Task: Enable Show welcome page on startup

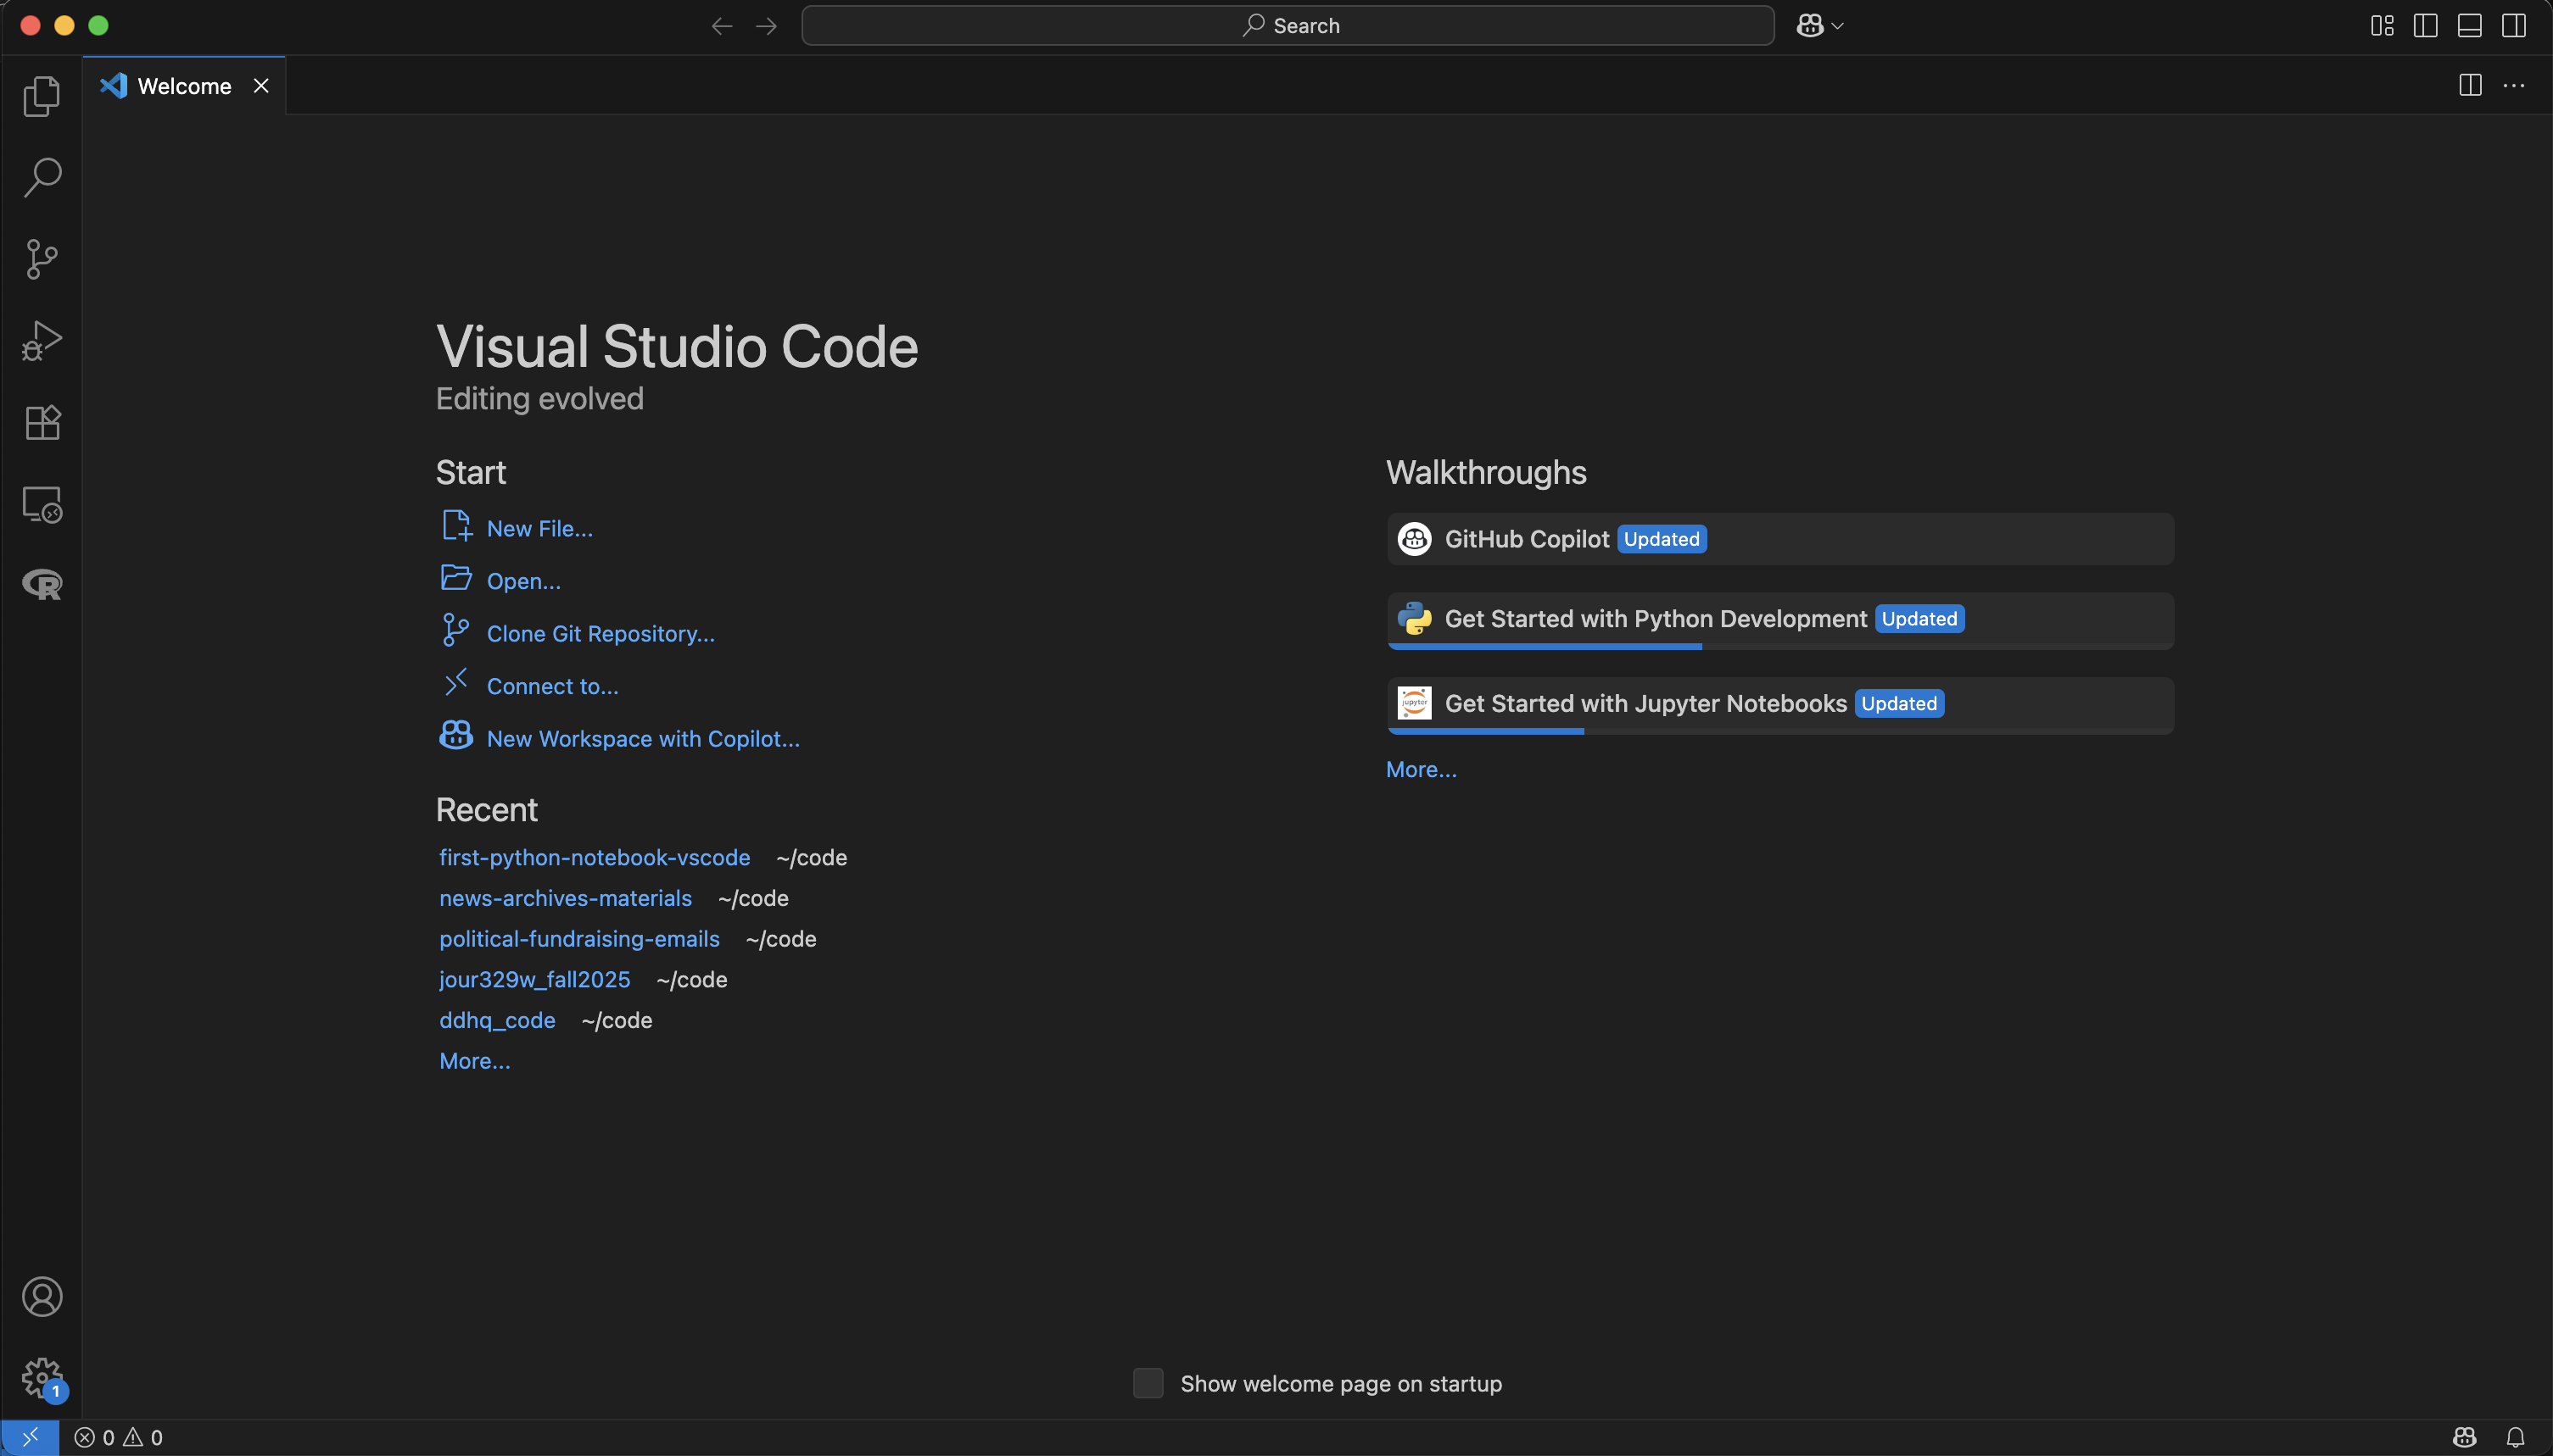Action: click(1148, 1383)
